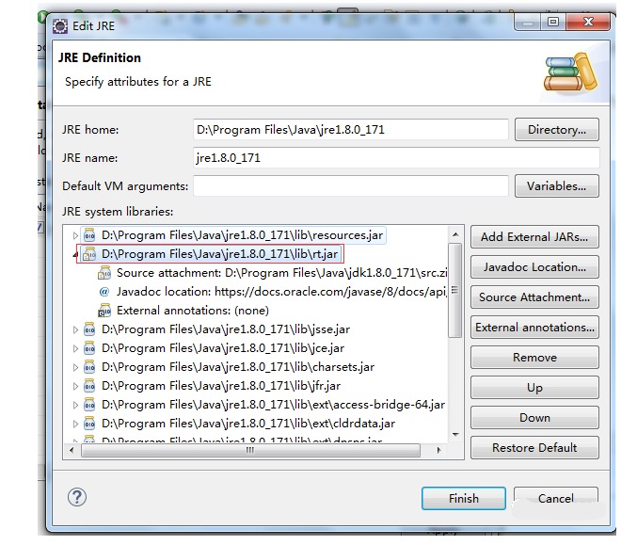Click the access-bridge-64.jar file icon
The width and height of the screenshot is (637, 545).
89,405
